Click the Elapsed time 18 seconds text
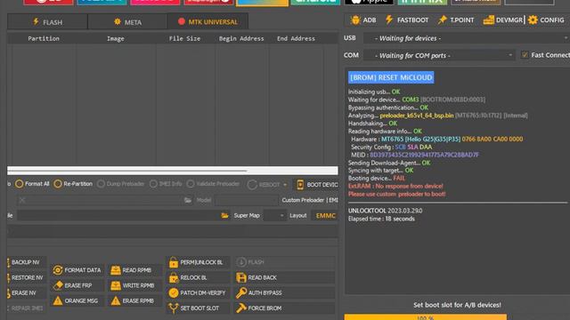The width and height of the screenshot is (570, 320). [381, 219]
